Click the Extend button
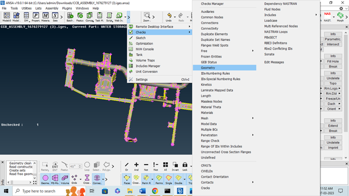 (x=333, y=126)
